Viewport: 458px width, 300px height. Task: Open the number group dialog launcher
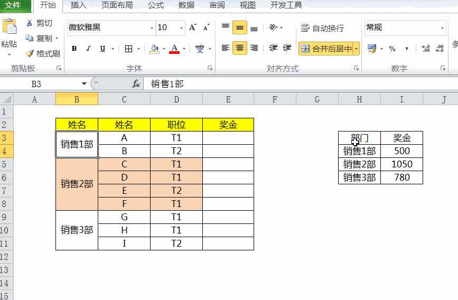tap(443, 68)
